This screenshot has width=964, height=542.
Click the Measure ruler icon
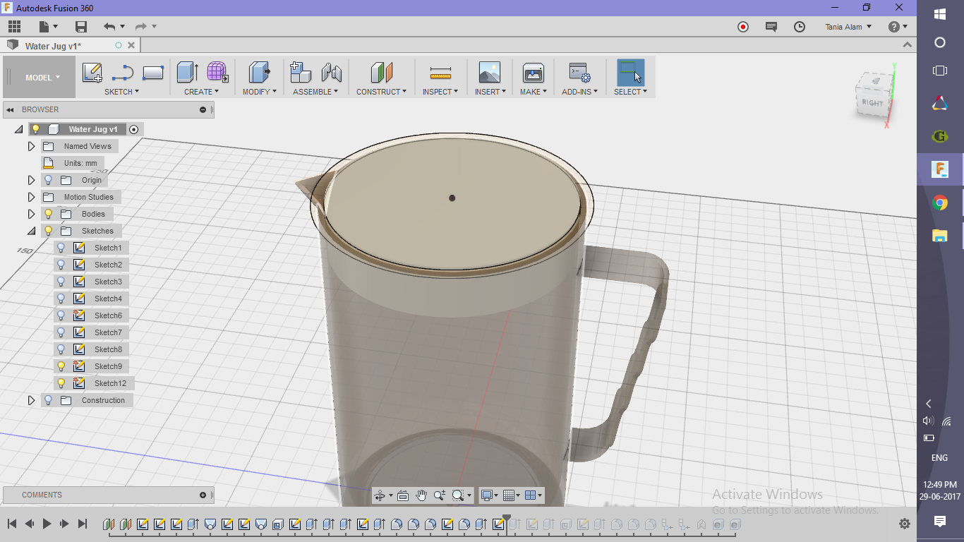(440, 73)
